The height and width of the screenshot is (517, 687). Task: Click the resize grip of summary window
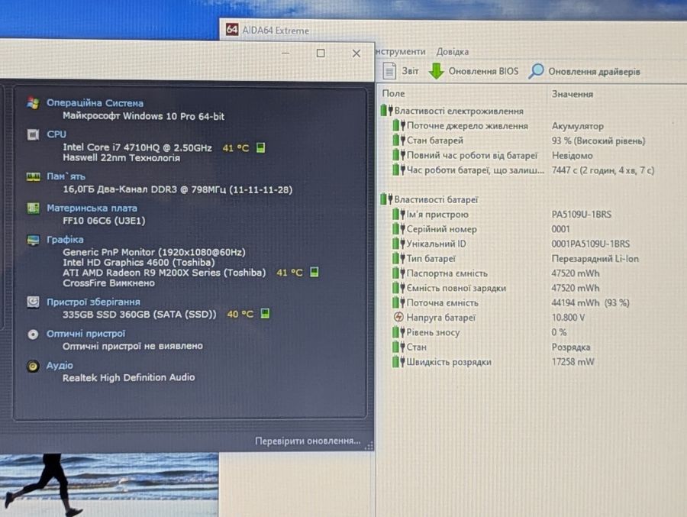pos(369,445)
